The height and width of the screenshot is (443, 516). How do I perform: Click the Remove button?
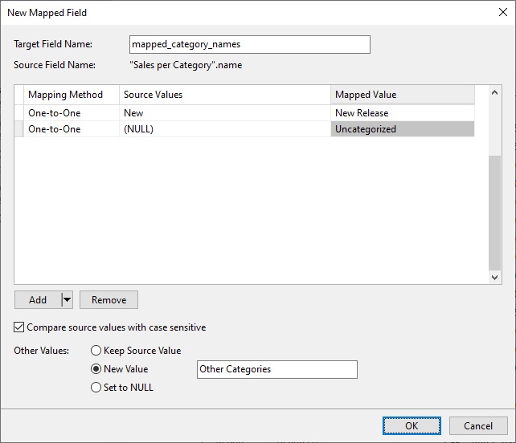click(x=109, y=299)
